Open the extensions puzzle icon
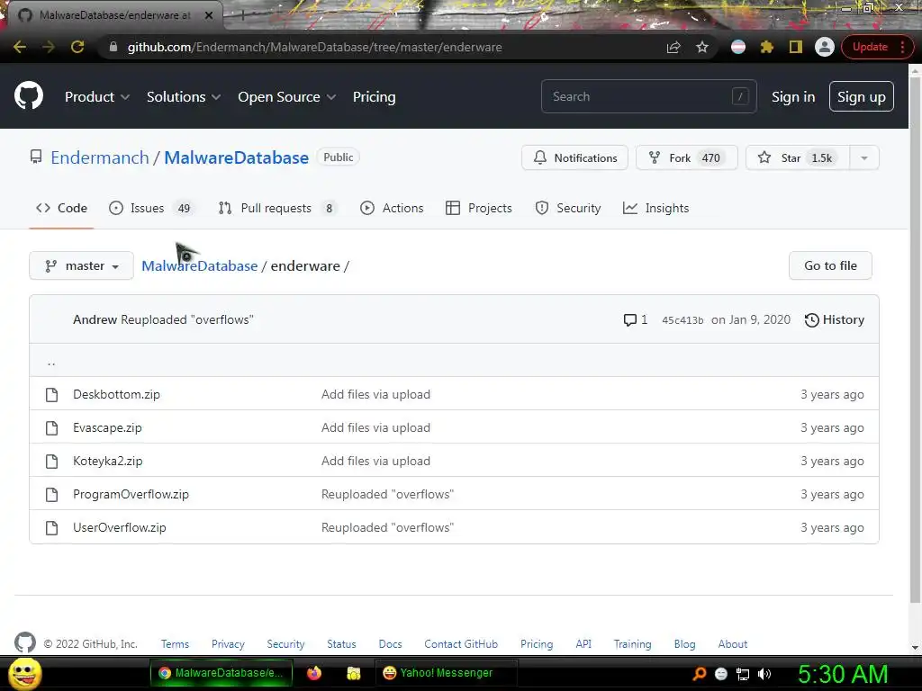This screenshot has height=691, width=922. (x=767, y=47)
